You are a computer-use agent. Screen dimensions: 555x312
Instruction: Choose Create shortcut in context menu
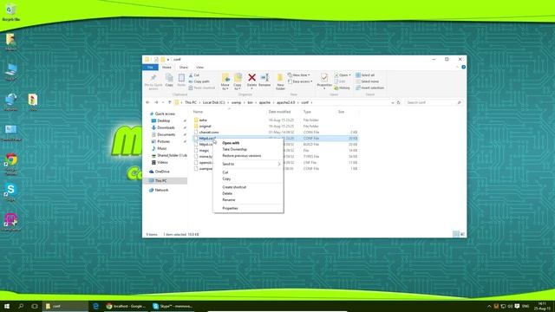point(234,187)
